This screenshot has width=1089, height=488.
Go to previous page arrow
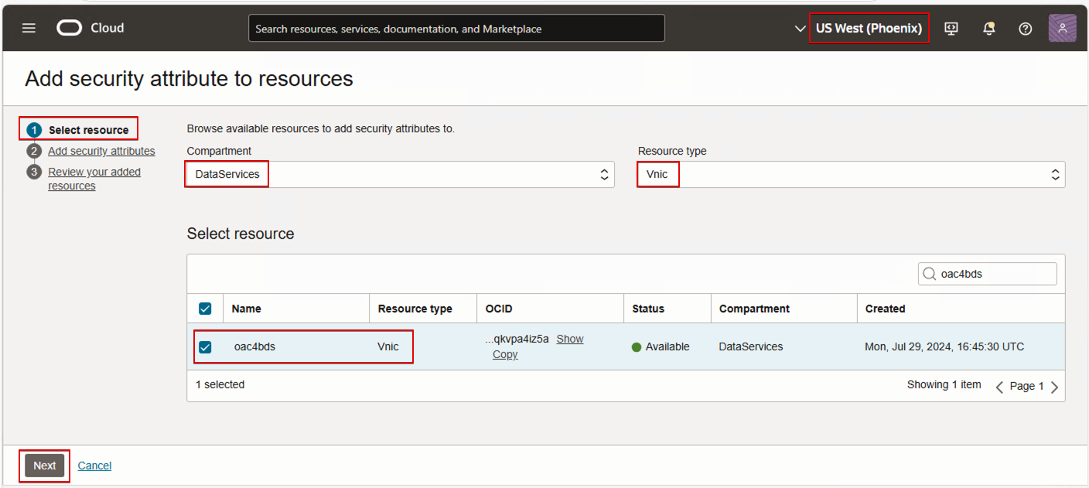coord(999,387)
